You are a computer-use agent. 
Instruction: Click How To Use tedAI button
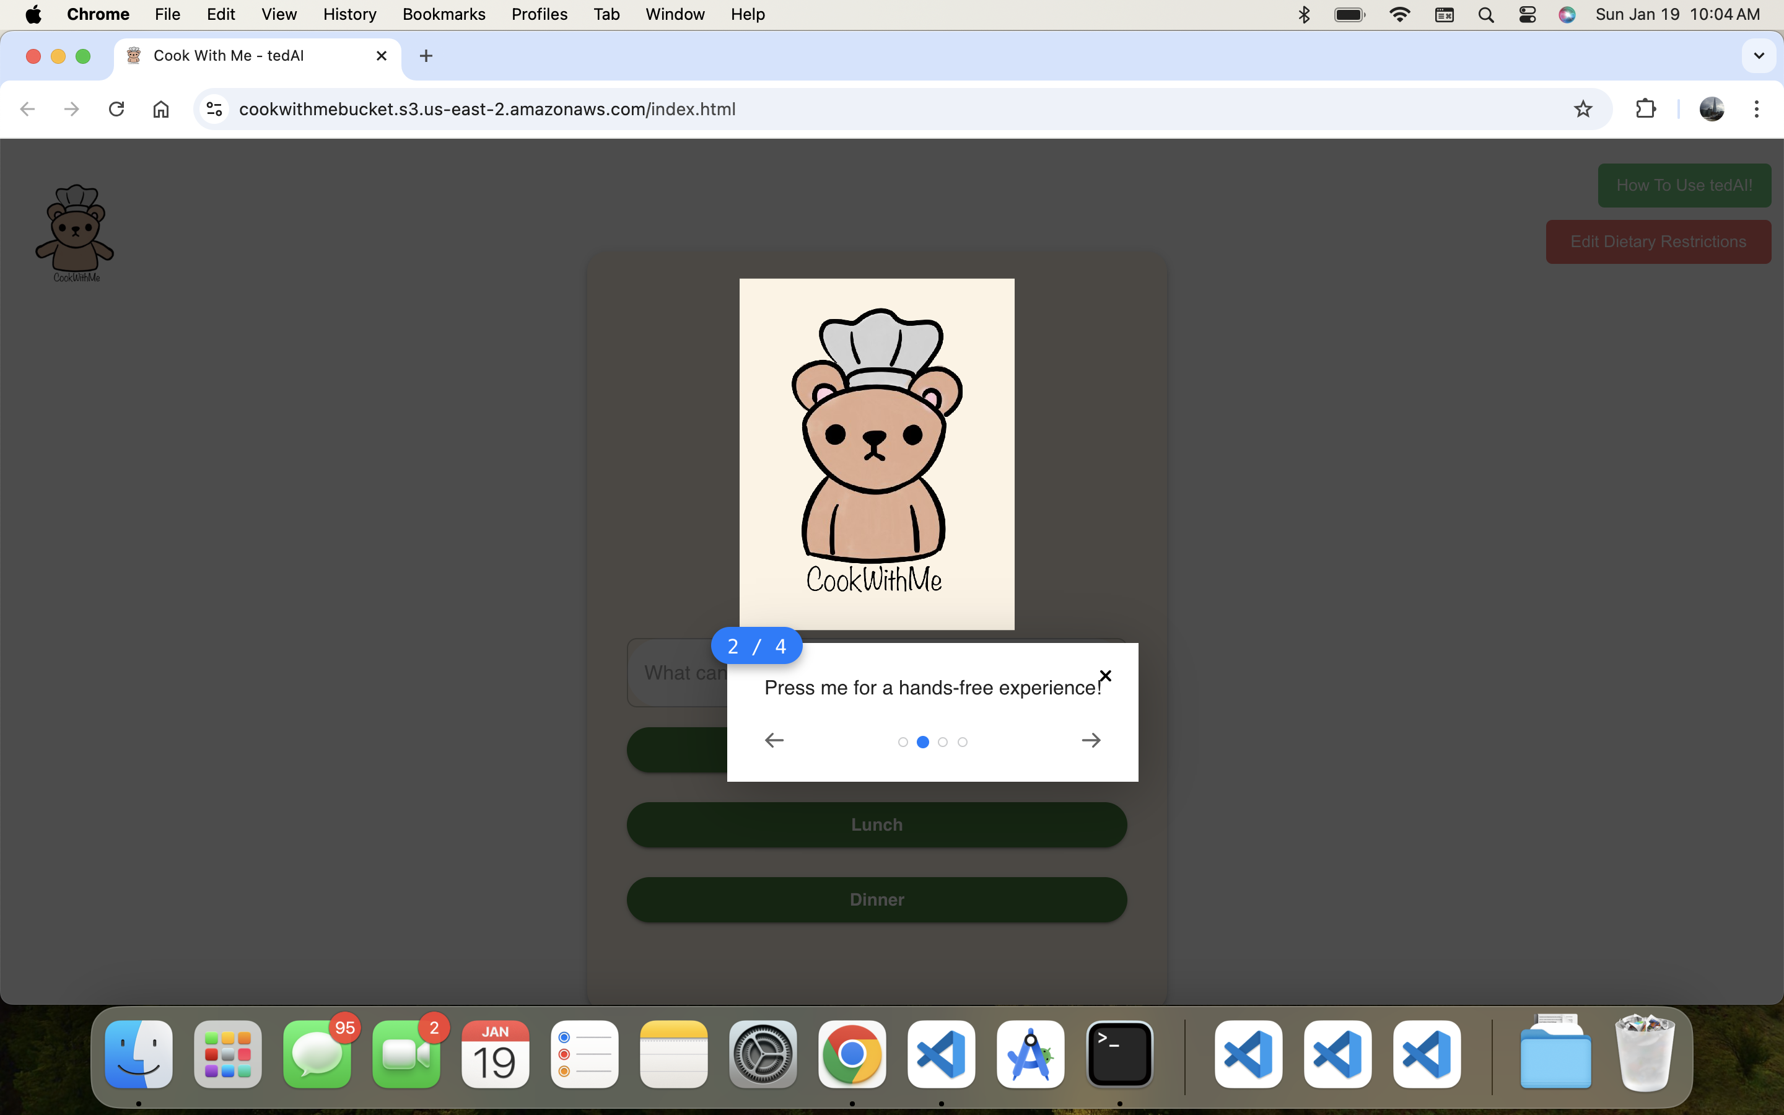pyautogui.click(x=1684, y=185)
